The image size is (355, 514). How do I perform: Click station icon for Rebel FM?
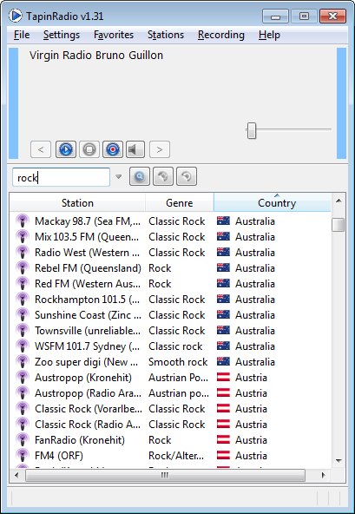click(x=23, y=267)
